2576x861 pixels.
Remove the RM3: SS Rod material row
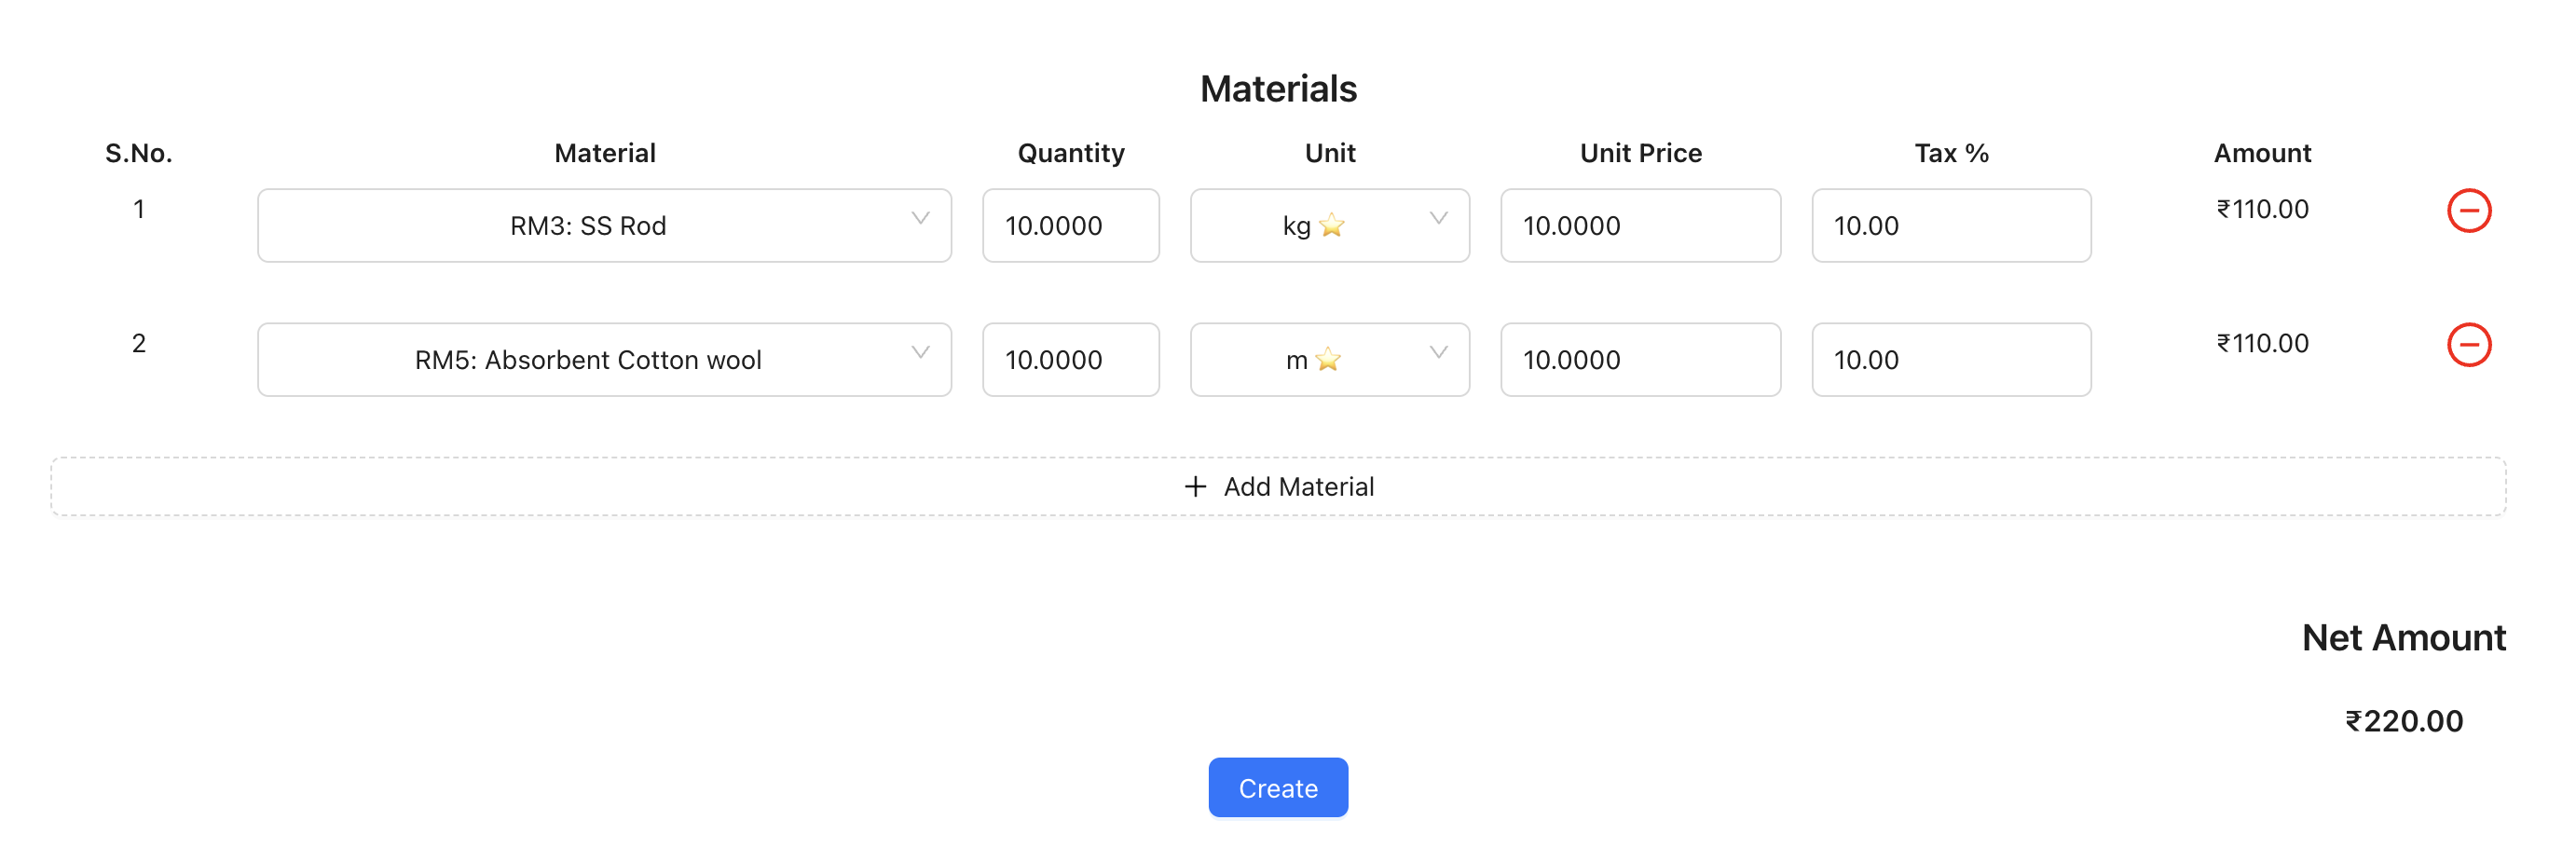click(x=2471, y=210)
